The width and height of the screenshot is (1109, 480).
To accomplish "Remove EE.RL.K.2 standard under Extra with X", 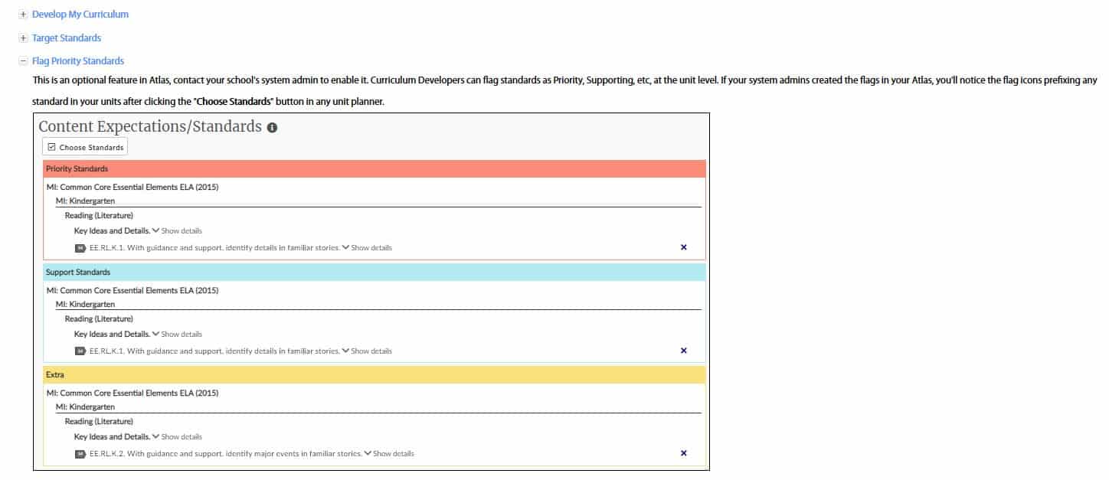I will point(683,453).
